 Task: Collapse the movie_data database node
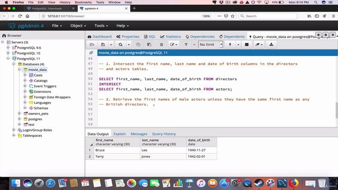20,70
